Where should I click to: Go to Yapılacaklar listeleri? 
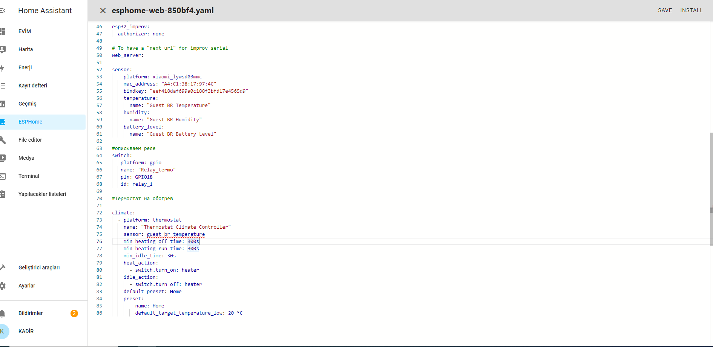(42, 194)
